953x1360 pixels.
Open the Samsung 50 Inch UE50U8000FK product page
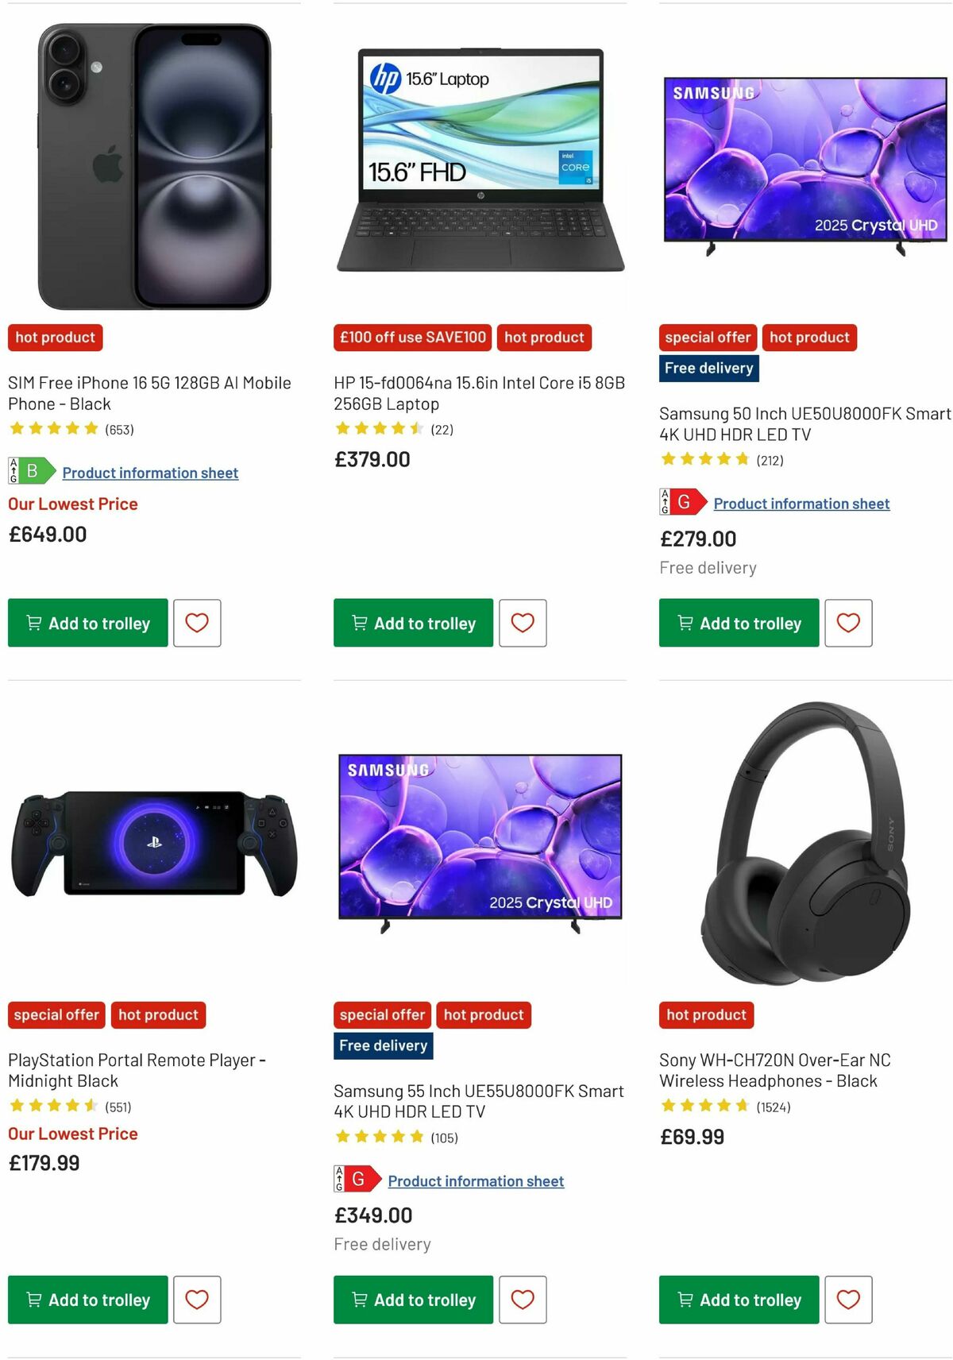(x=804, y=423)
